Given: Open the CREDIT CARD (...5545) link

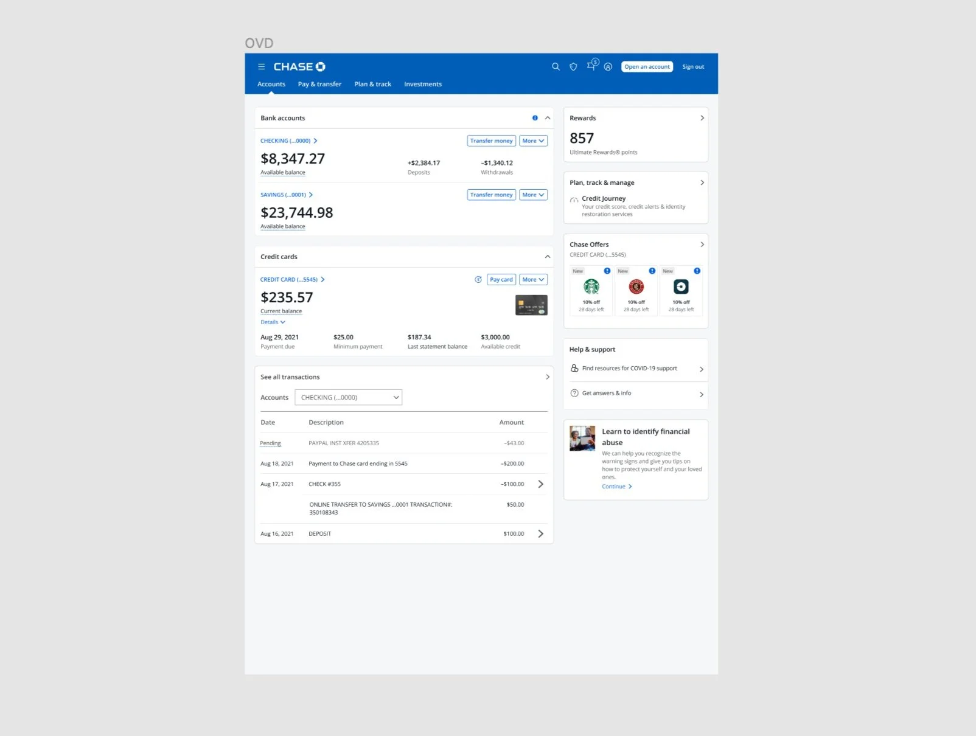Looking at the screenshot, I should (x=292, y=280).
